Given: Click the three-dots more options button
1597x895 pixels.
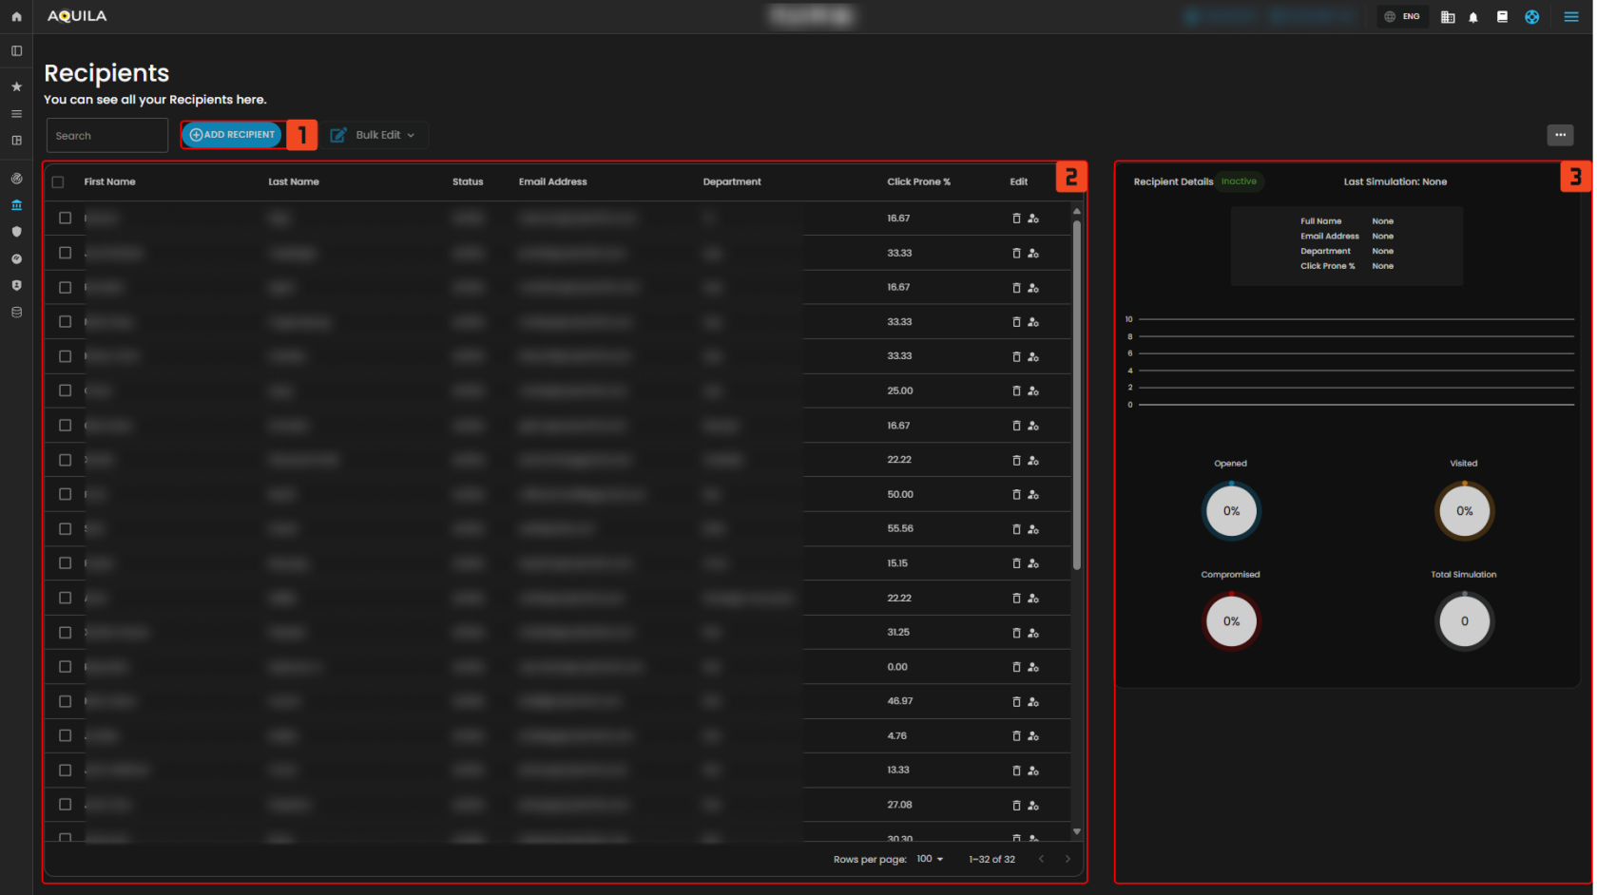Looking at the screenshot, I should [x=1560, y=135].
